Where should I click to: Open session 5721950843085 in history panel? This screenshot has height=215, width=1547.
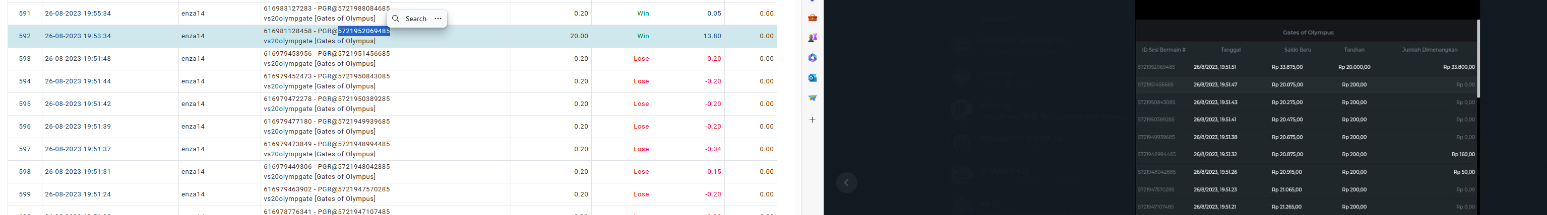click(x=1156, y=102)
